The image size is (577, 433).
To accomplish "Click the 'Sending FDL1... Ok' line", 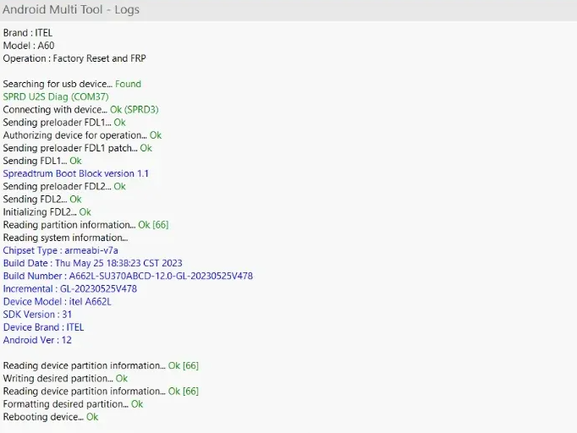I will coord(42,161).
